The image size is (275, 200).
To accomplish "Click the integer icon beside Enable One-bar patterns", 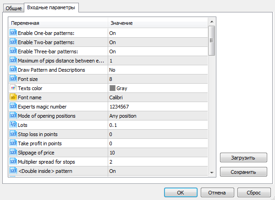I will tap(13, 33).
